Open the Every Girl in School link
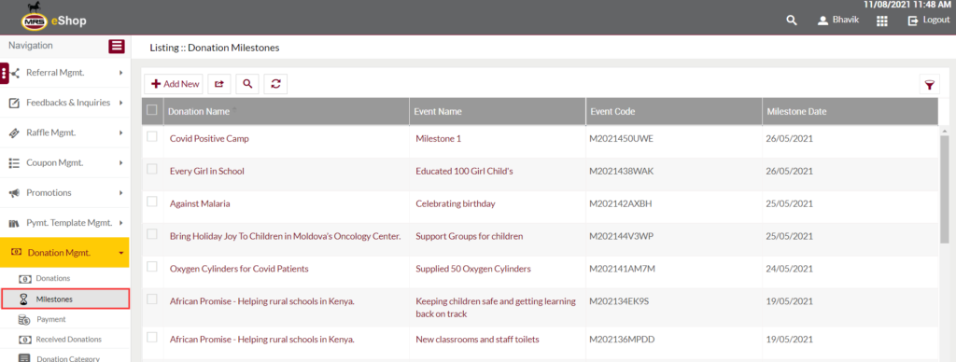 (206, 172)
